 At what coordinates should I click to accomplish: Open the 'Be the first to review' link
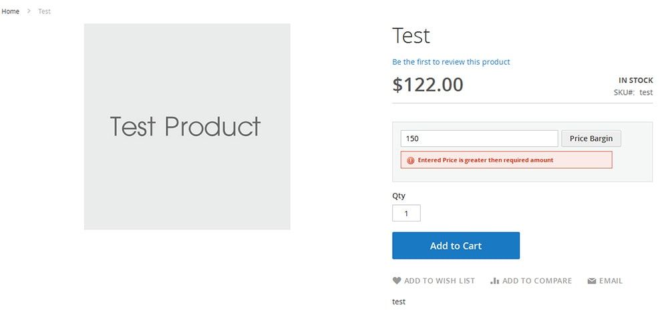pyautogui.click(x=451, y=62)
